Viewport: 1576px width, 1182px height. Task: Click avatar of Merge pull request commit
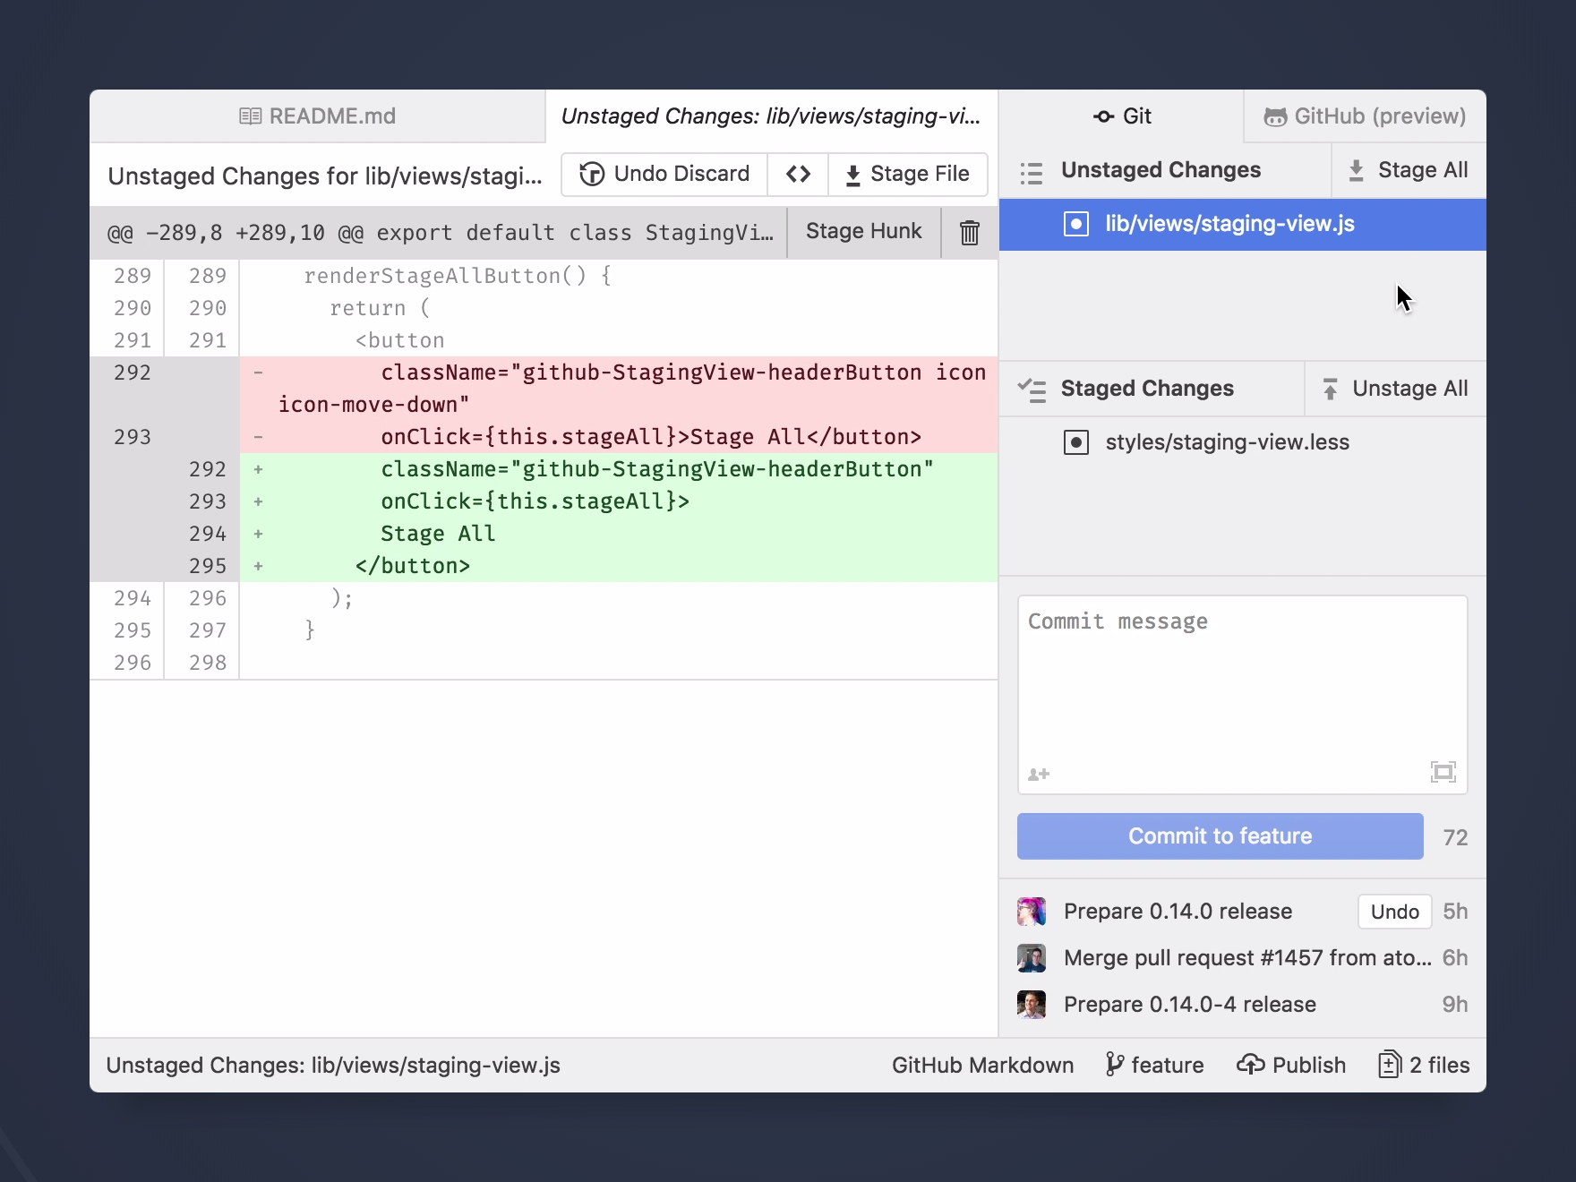(1032, 958)
